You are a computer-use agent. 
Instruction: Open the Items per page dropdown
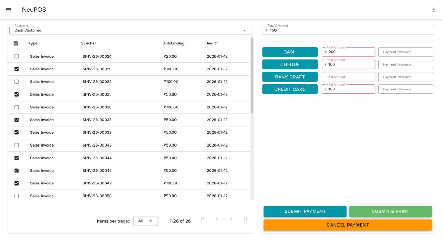point(145,221)
